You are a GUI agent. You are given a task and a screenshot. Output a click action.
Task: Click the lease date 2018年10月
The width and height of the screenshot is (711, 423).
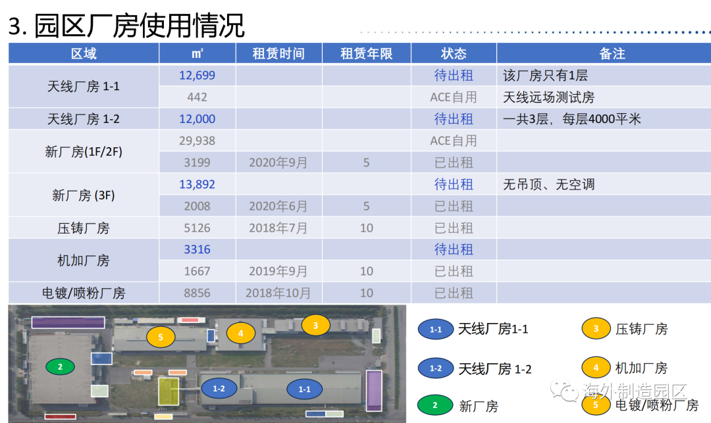pyautogui.click(x=278, y=293)
